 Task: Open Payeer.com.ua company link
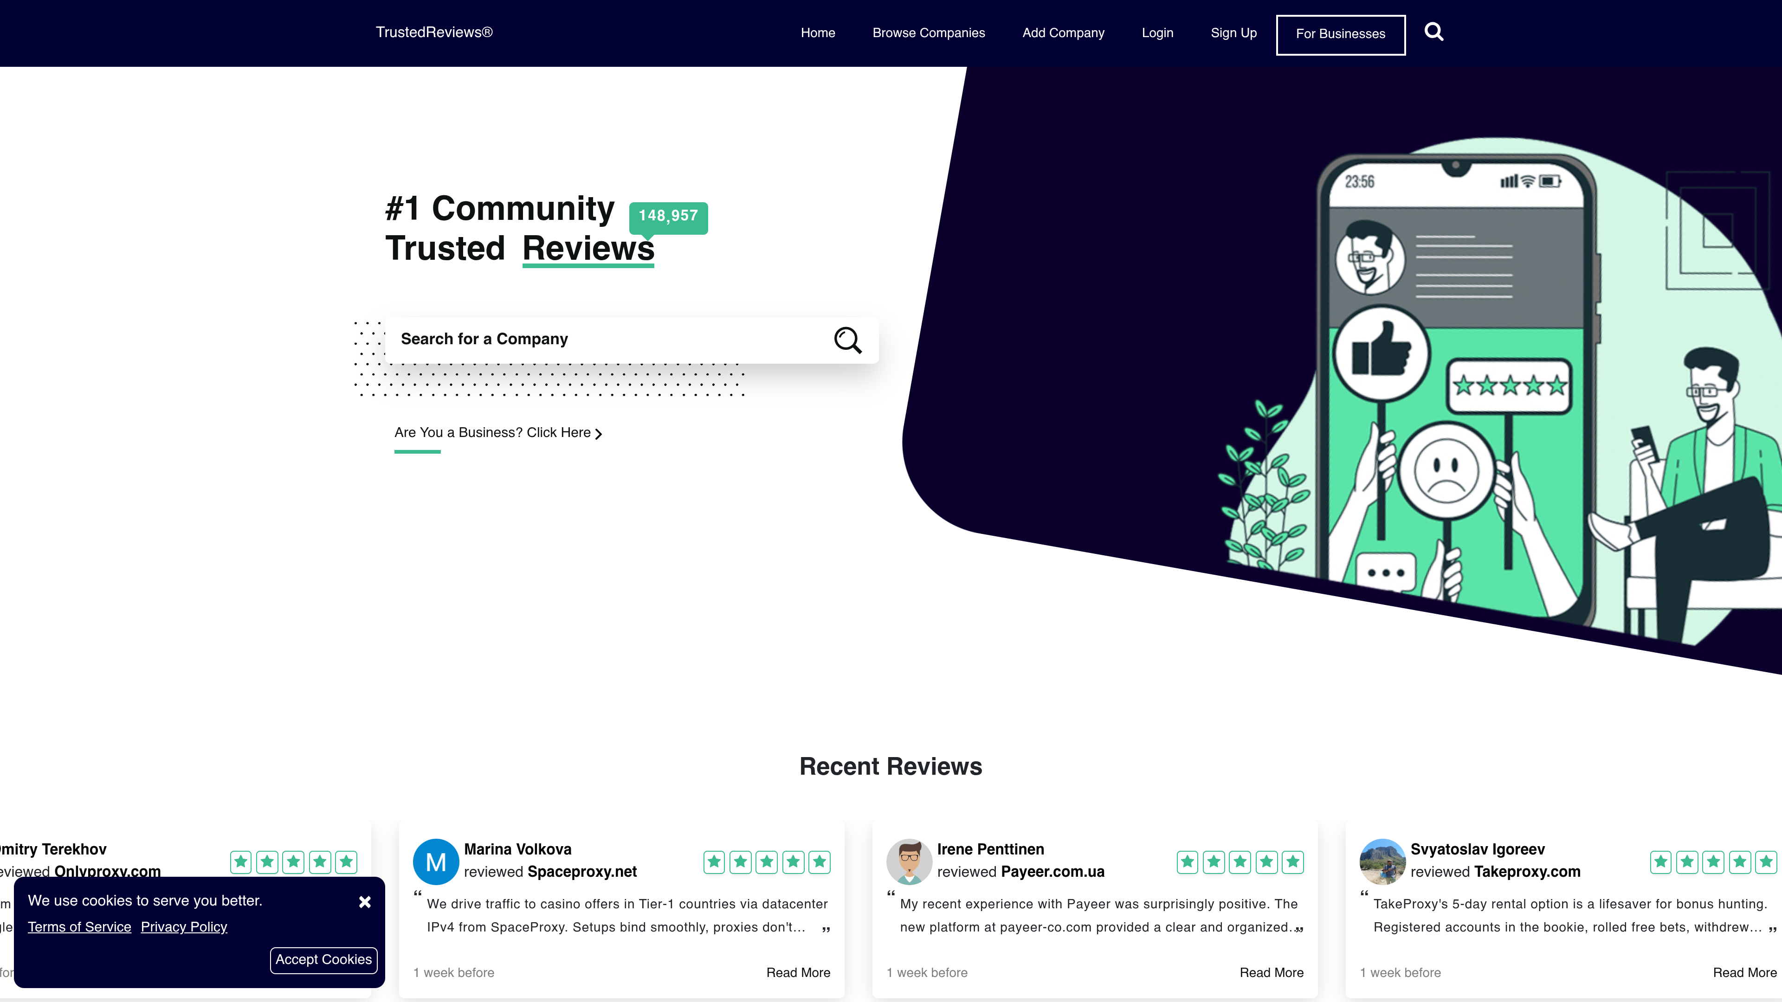pyautogui.click(x=1053, y=871)
